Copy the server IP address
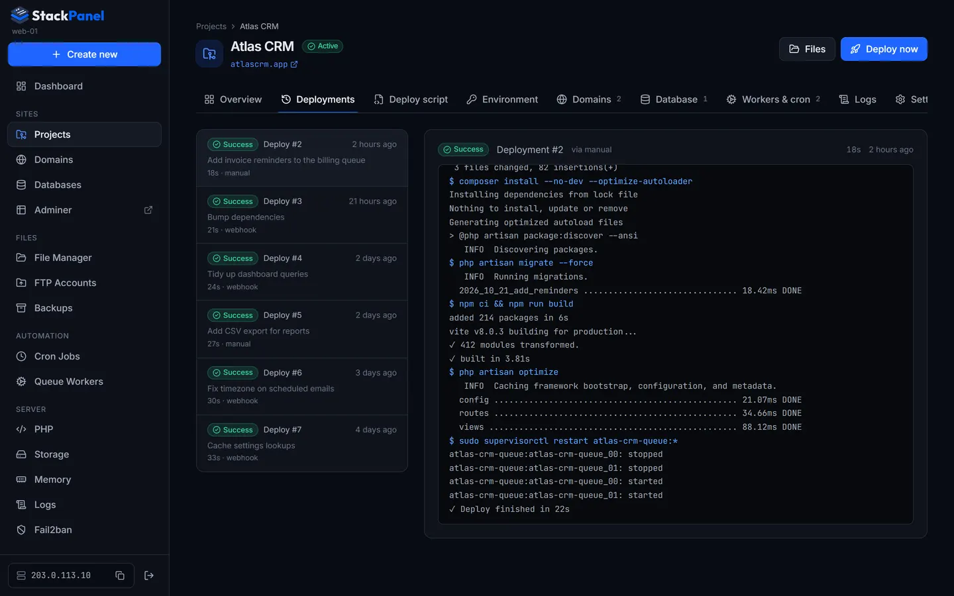Image resolution: width=954 pixels, height=596 pixels. click(120, 575)
